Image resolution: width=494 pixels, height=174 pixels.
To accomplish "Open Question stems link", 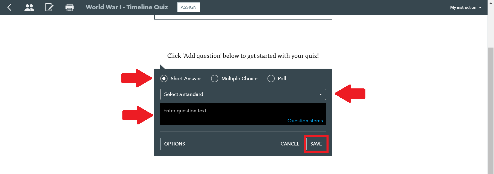I will tap(305, 121).
